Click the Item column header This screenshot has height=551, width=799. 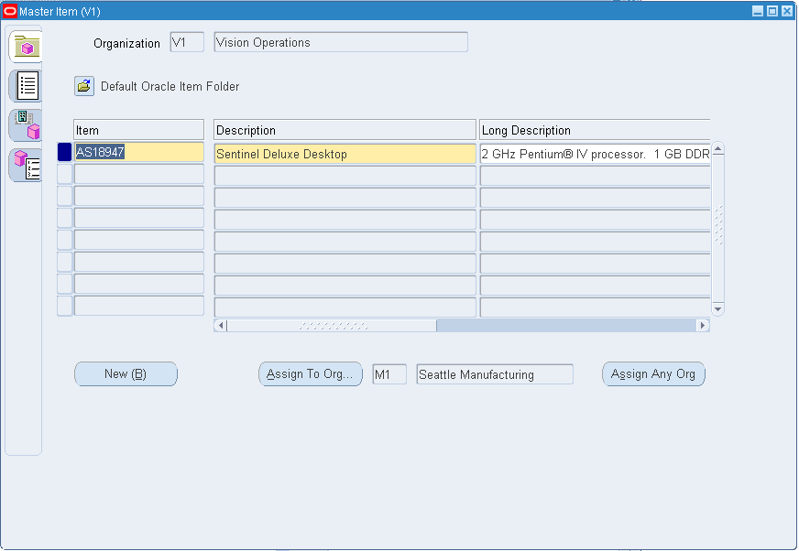click(x=138, y=130)
